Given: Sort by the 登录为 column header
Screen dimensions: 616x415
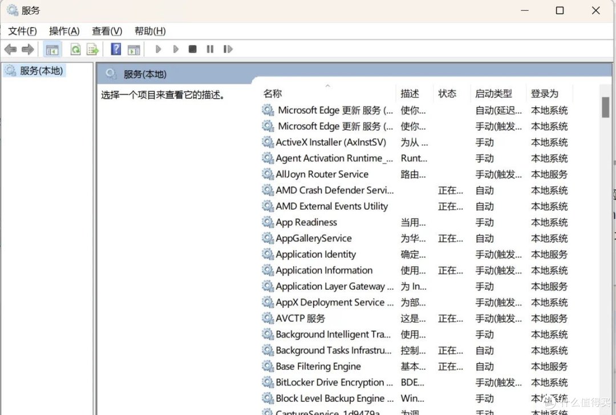Looking at the screenshot, I should coord(545,93).
